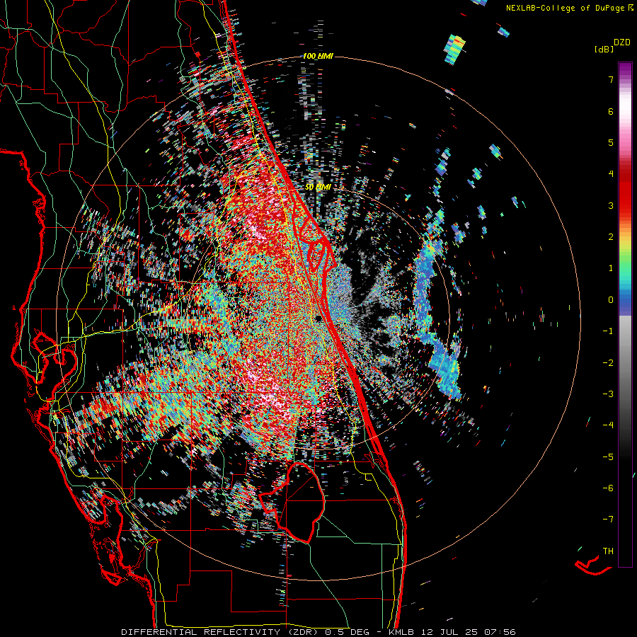Screen dimensions: 637x637
Task: Click the 4 value on the color scale
Action: click(x=611, y=174)
